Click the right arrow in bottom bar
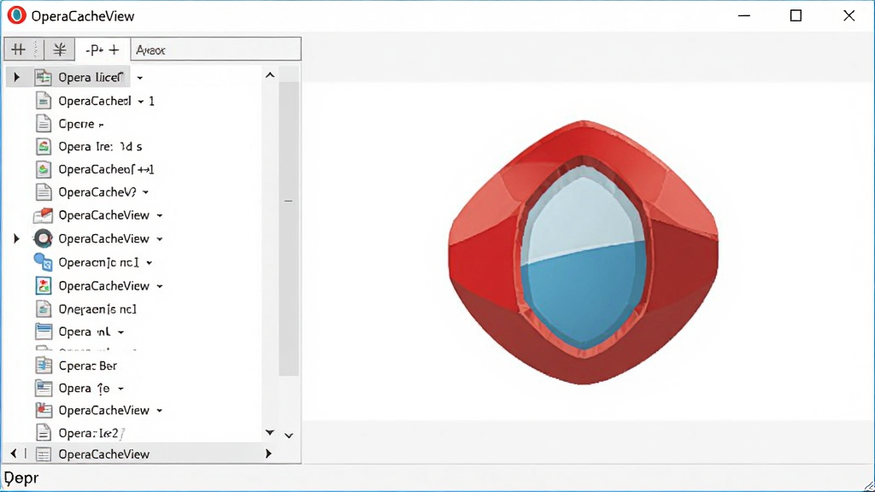This screenshot has width=875, height=492. coord(268,454)
